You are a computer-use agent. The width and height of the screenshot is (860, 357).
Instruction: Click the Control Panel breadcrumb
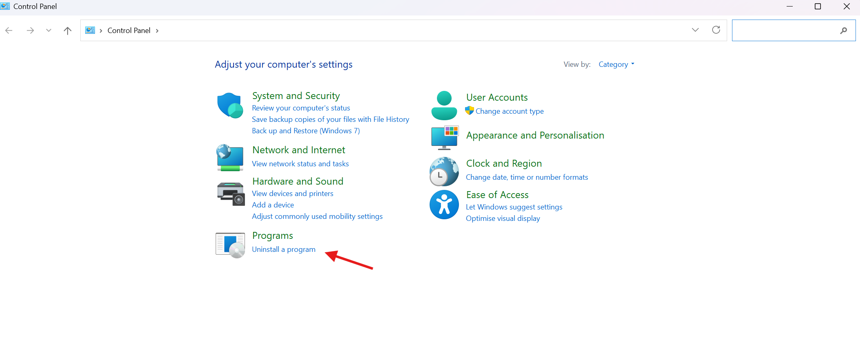point(129,31)
